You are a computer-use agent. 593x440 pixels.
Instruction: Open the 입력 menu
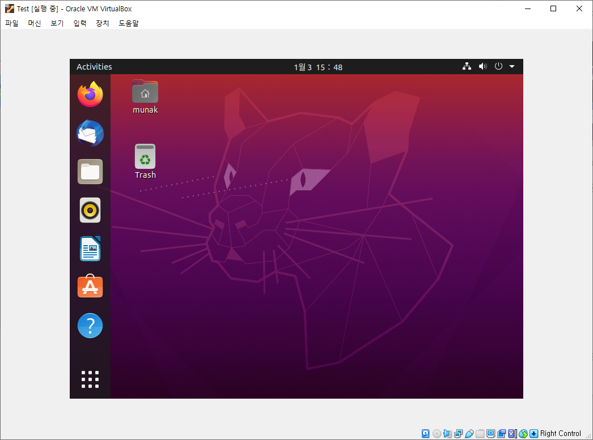pos(80,23)
